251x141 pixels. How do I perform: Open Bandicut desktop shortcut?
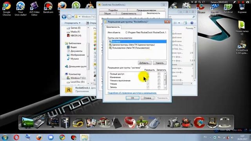(x=228, y=8)
